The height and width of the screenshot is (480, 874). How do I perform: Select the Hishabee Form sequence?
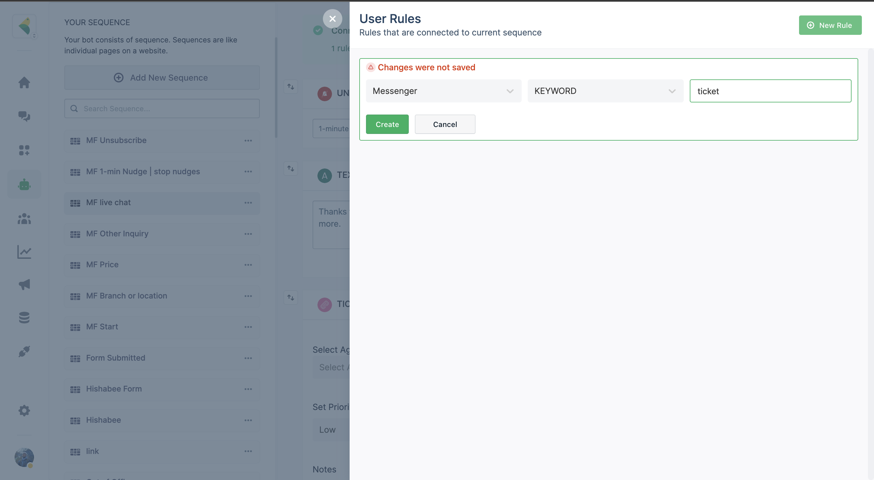pos(114,389)
